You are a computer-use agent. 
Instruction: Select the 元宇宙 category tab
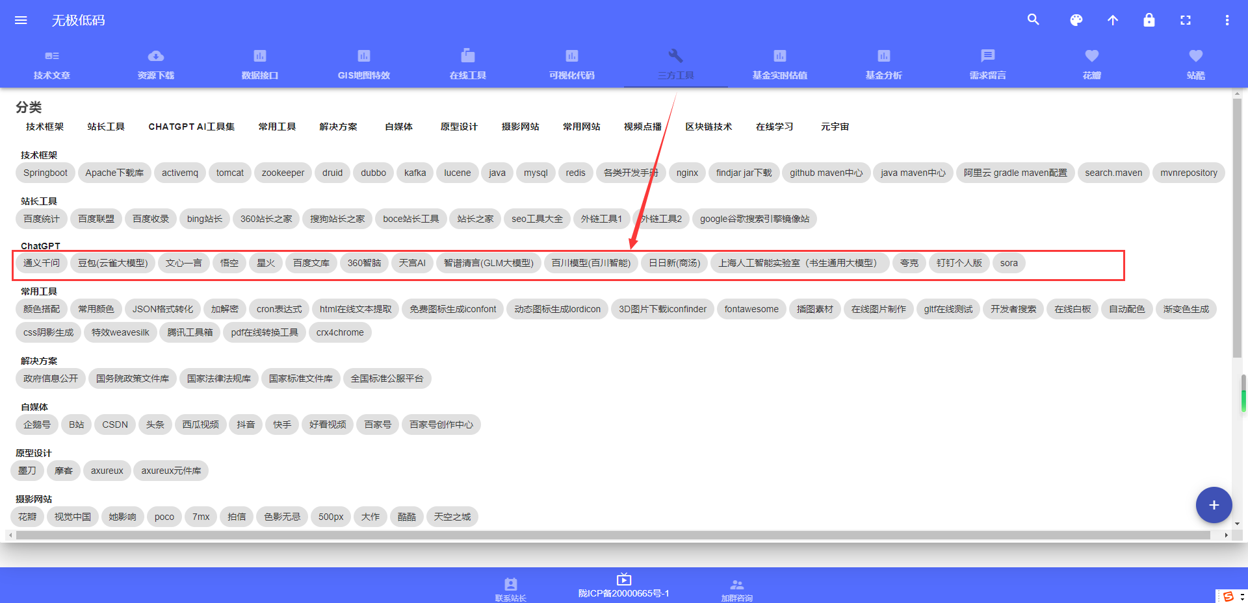tap(835, 127)
